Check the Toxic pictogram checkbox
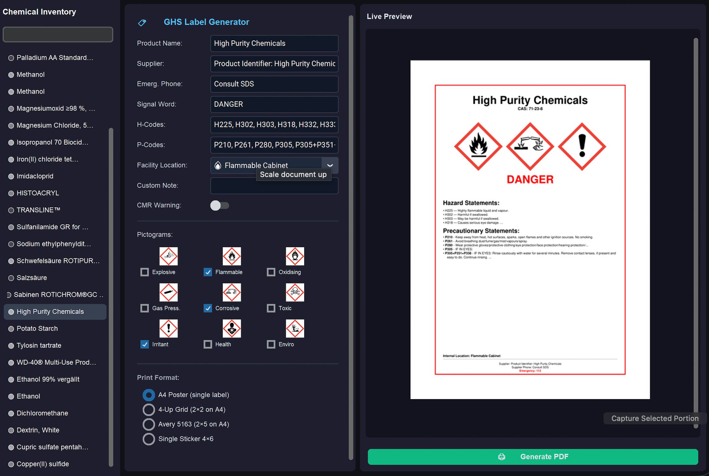This screenshot has width=709, height=476. click(x=271, y=308)
